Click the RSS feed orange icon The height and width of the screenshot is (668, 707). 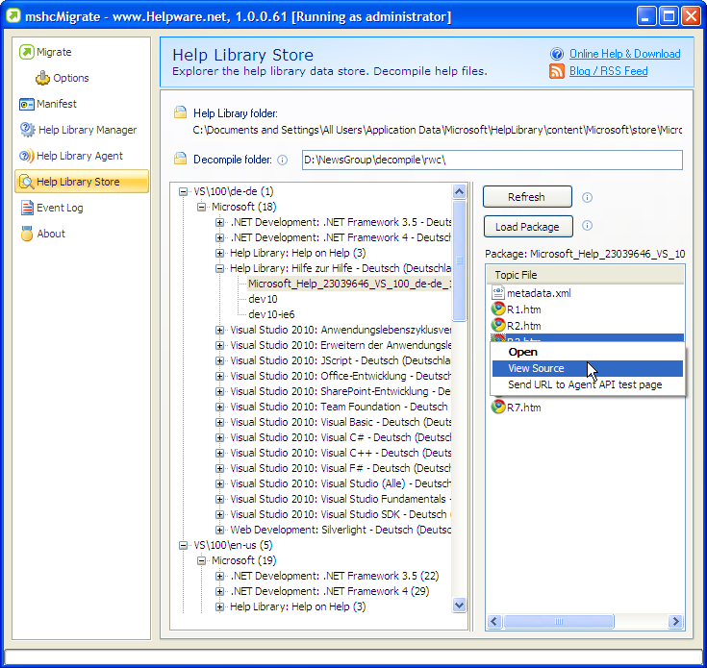[557, 71]
